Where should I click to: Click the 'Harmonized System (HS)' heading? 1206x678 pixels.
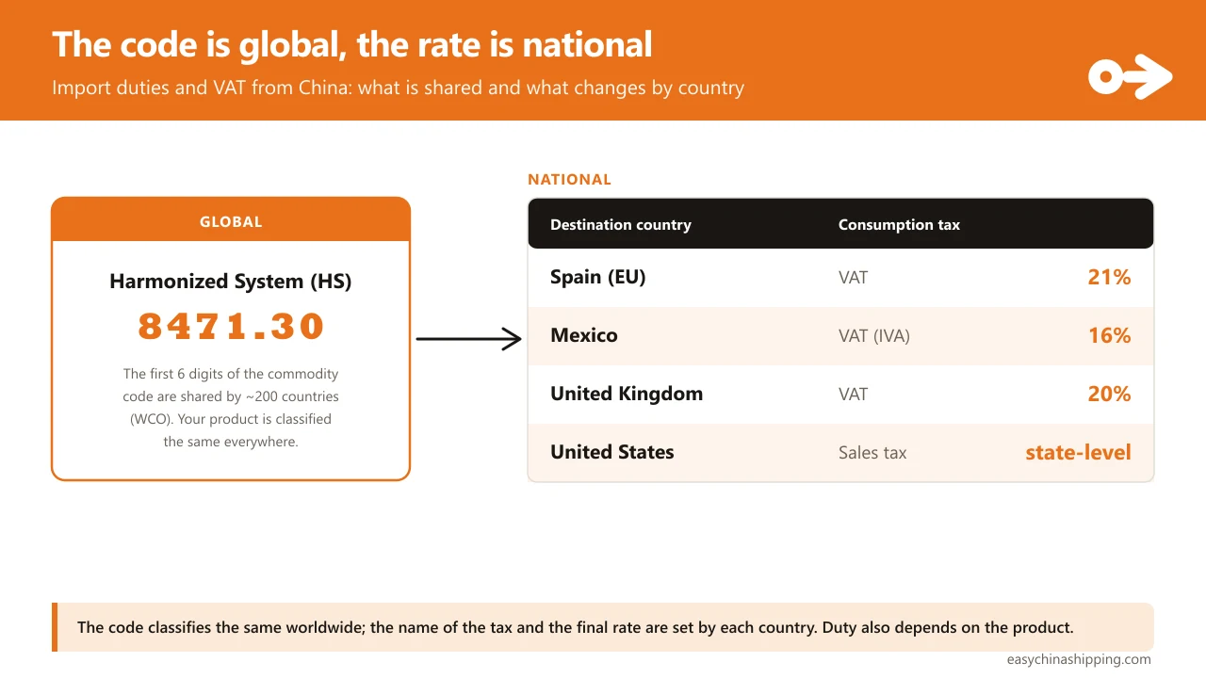[x=231, y=281]
